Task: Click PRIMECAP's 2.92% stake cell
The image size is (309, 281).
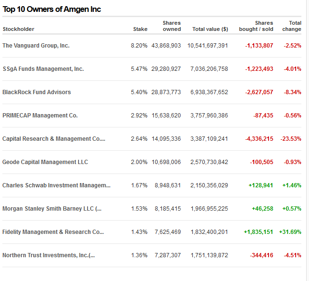Action: 139,116
